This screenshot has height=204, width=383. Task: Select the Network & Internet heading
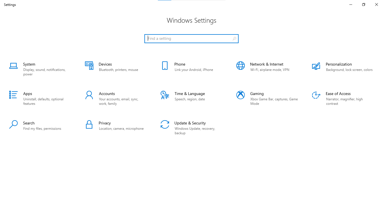[267, 64]
